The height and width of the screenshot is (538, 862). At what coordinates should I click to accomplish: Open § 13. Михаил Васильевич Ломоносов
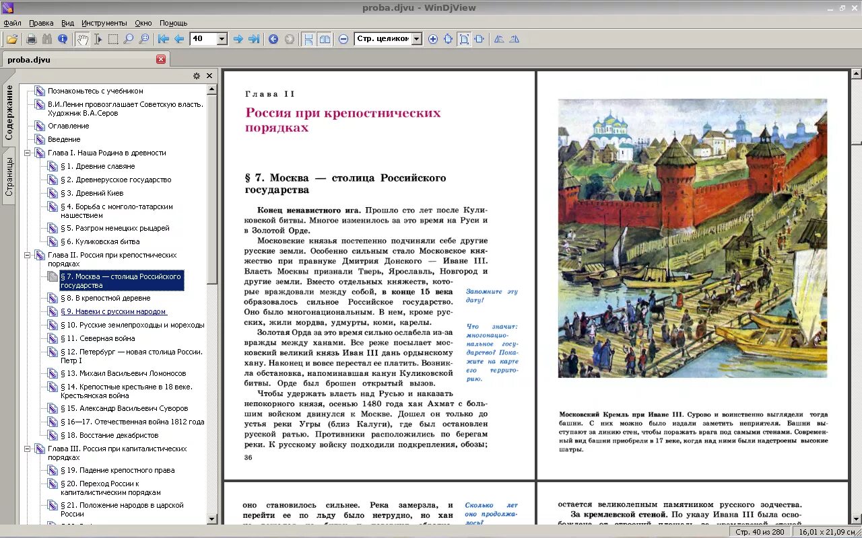pyautogui.click(x=123, y=373)
